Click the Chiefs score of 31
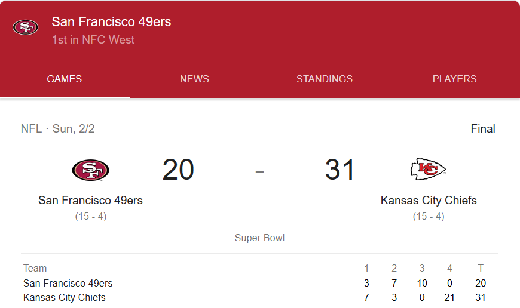Image resolution: width=520 pixels, height=308 pixels. pyautogui.click(x=340, y=170)
